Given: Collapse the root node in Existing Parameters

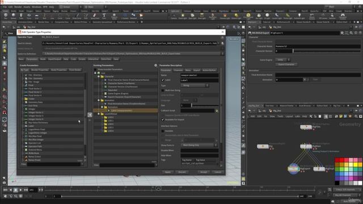Looking at the screenshot, I should (95, 73).
